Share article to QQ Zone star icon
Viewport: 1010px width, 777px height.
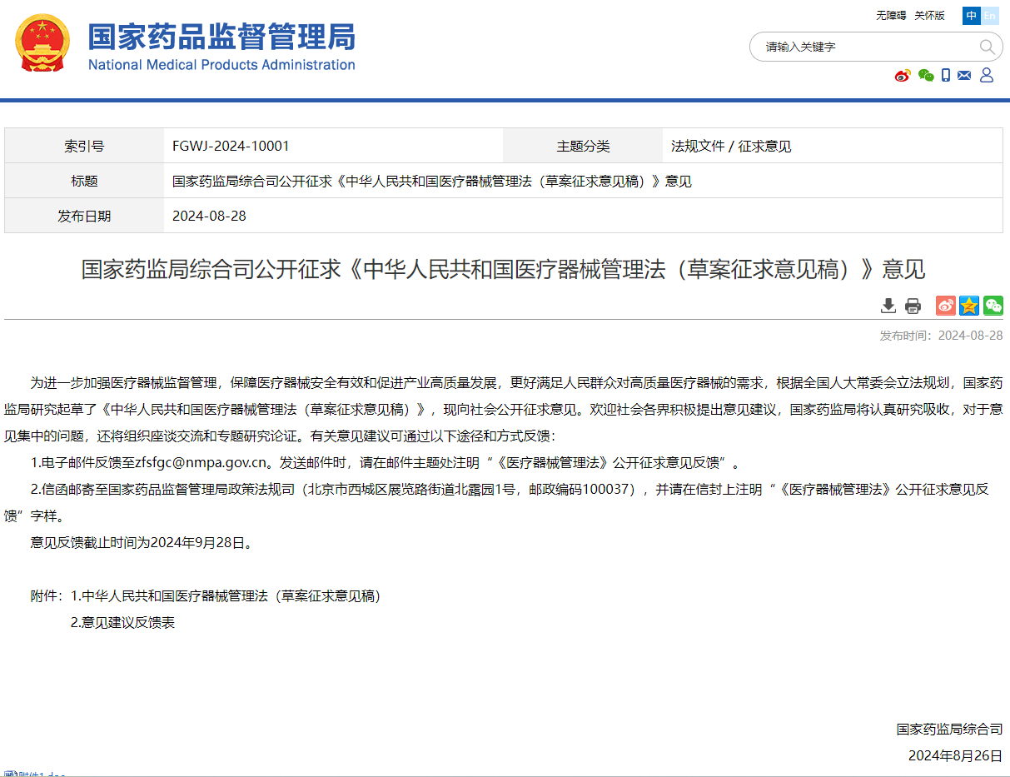[x=969, y=306]
